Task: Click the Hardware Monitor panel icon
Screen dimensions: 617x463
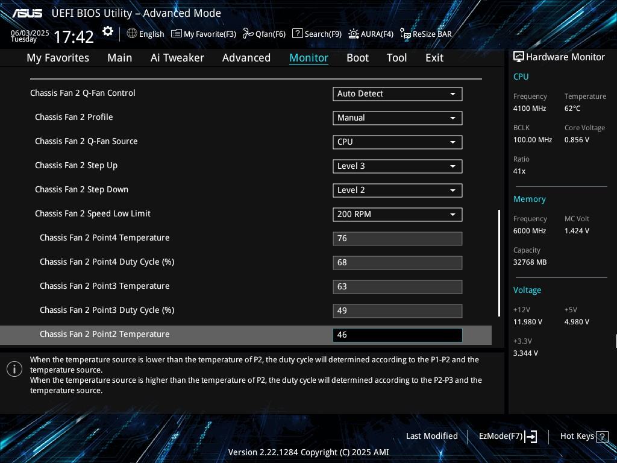Action: point(519,57)
